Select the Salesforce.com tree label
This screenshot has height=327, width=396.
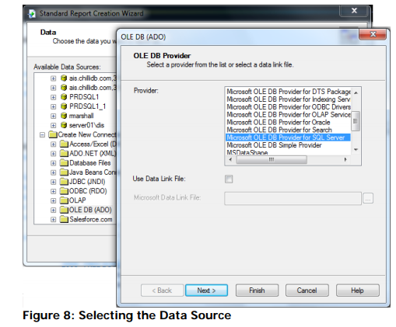tap(91, 219)
